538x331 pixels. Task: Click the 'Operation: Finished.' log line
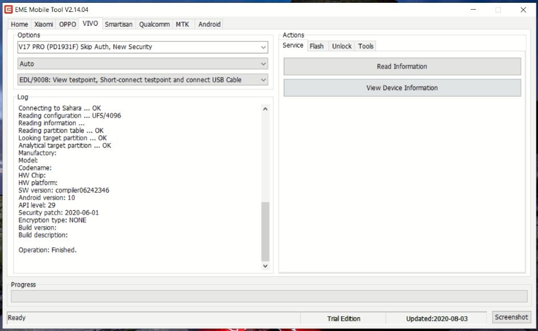(x=47, y=250)
